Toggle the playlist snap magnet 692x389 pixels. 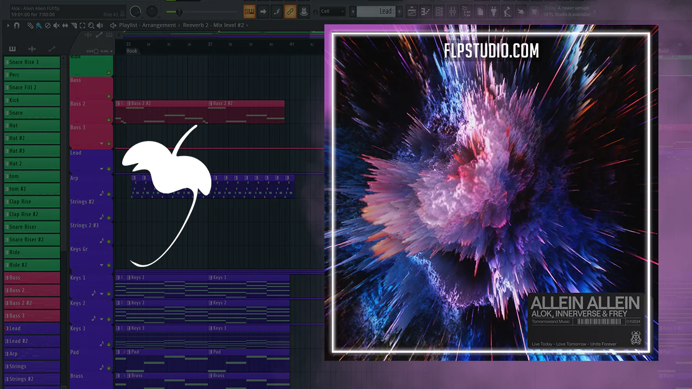point(17,25)
